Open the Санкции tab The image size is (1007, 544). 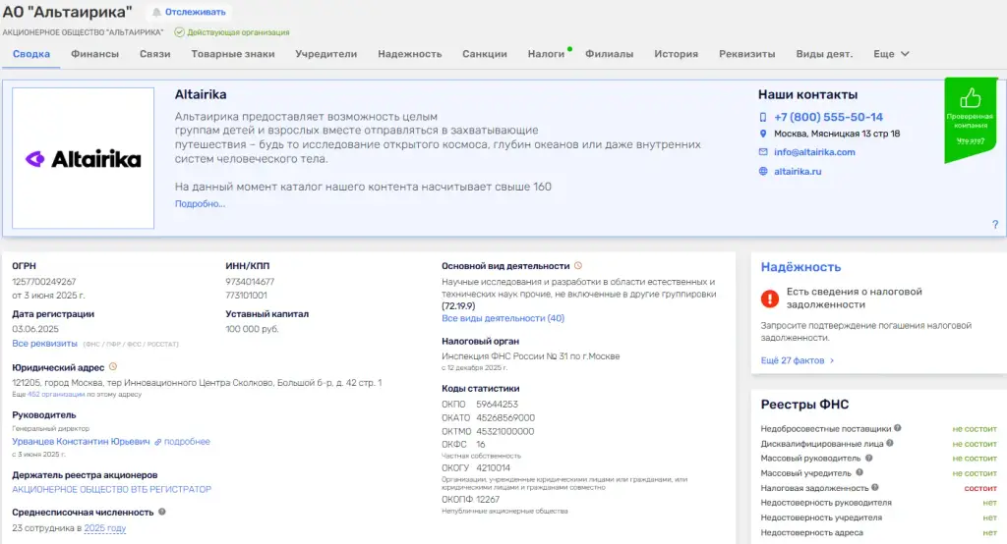point(485,54)
